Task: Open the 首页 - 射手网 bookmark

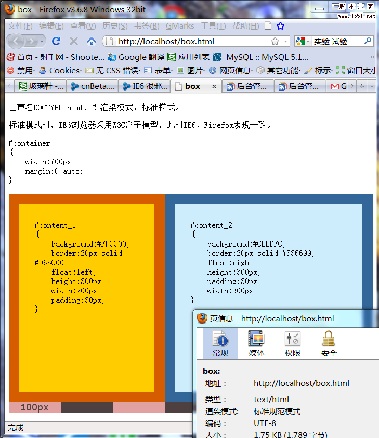Action: (x=55, y=57)
